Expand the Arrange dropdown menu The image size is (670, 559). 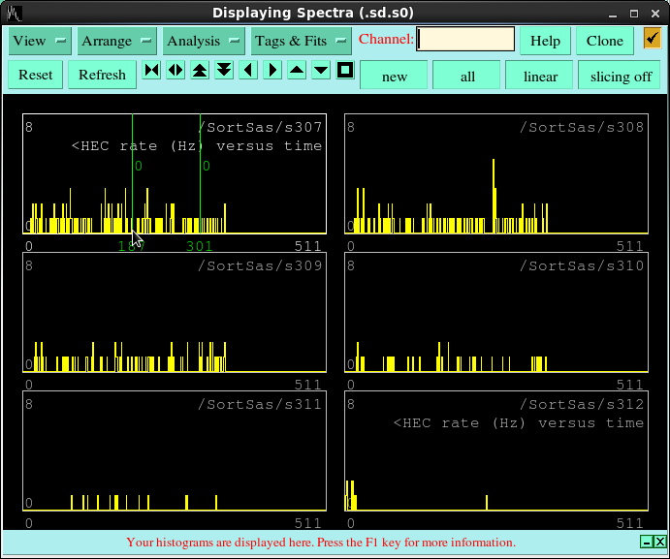pyautogui.click(x=117, y=41)
